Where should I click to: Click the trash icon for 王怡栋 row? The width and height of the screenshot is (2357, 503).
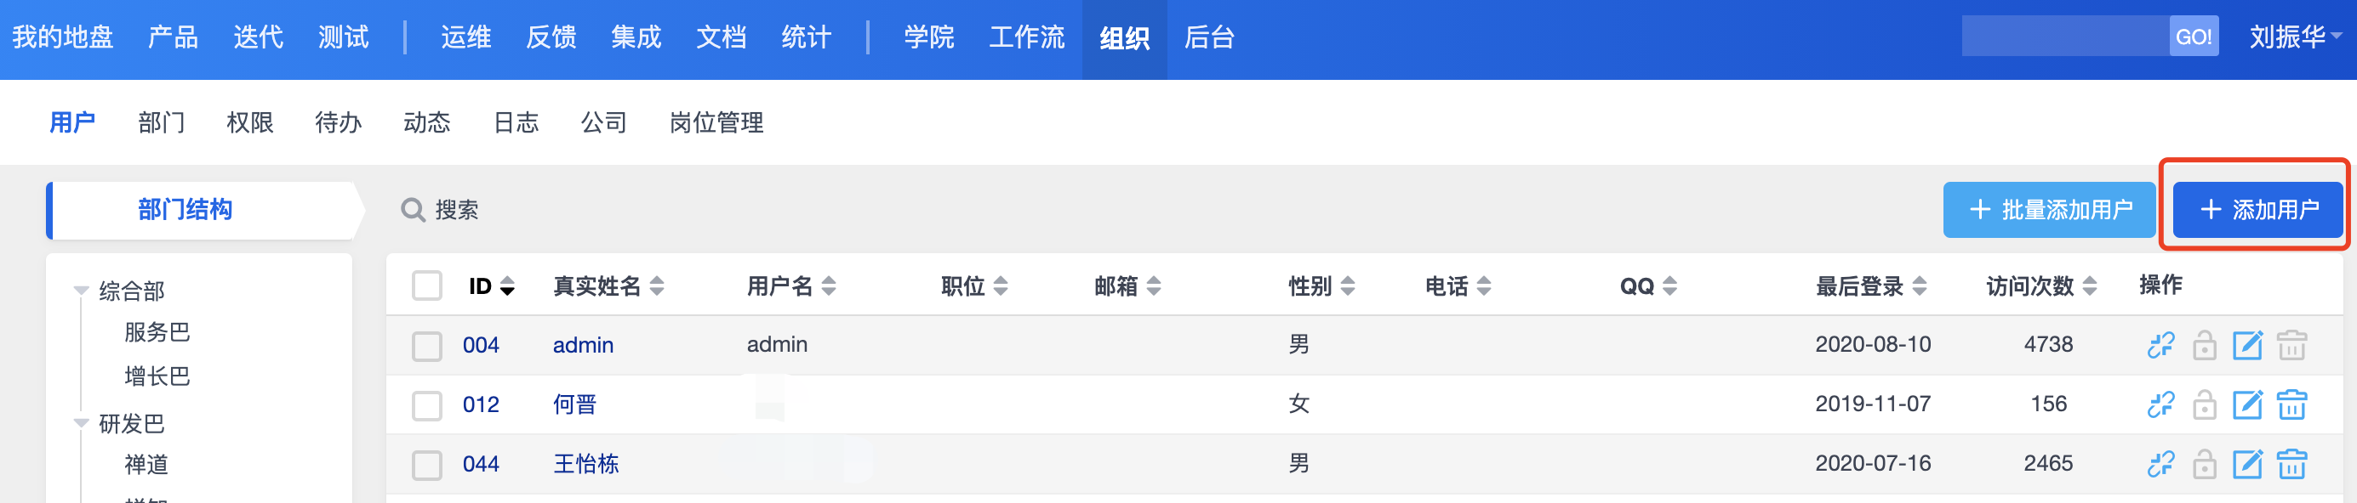(2291, 464)
